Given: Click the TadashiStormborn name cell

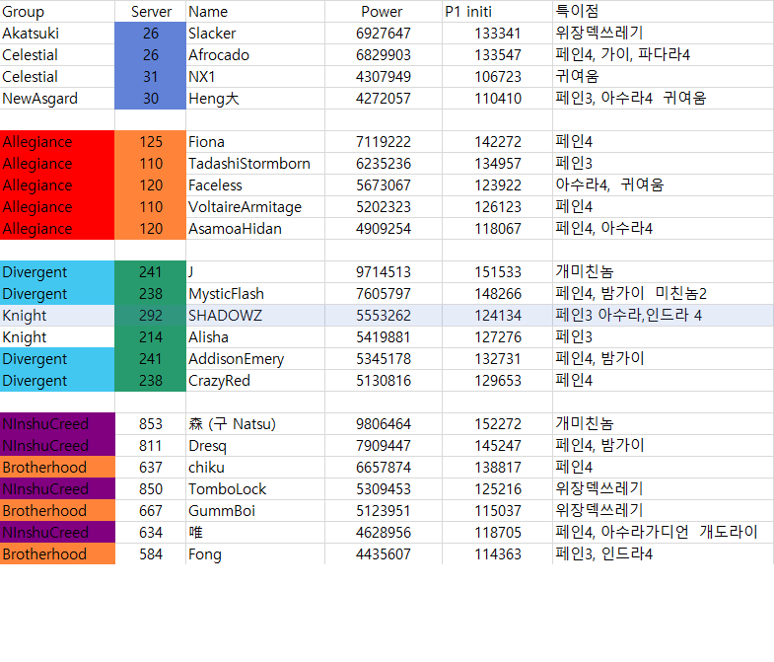Looking at the screenshot, I should tap(254, 164).
